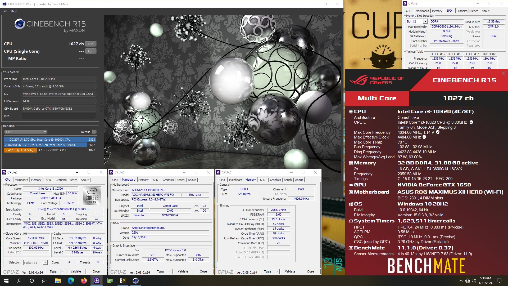Open Cinebench Ranking CPU dropdown

tap(26, 132)
